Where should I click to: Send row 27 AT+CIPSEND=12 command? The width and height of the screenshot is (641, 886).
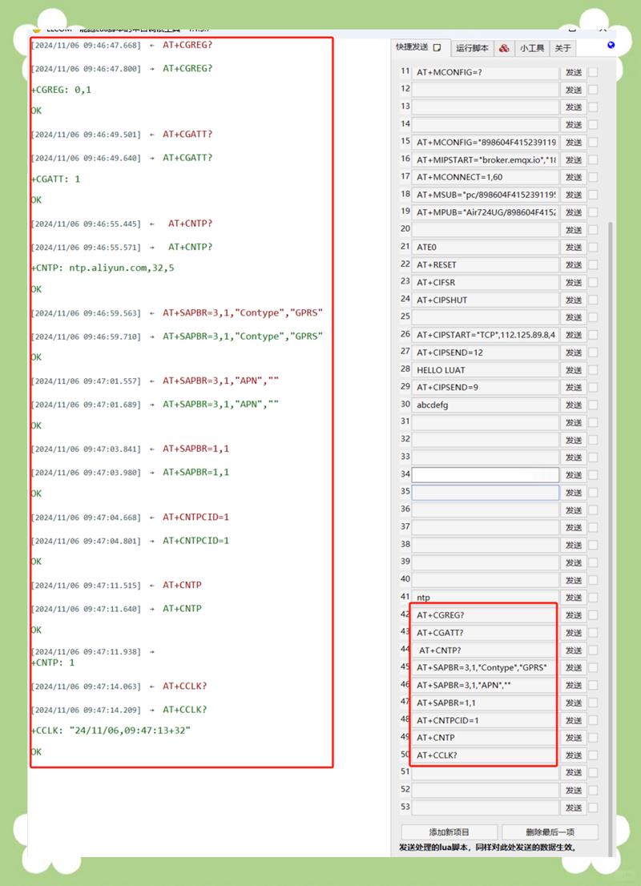click(574, 352)
